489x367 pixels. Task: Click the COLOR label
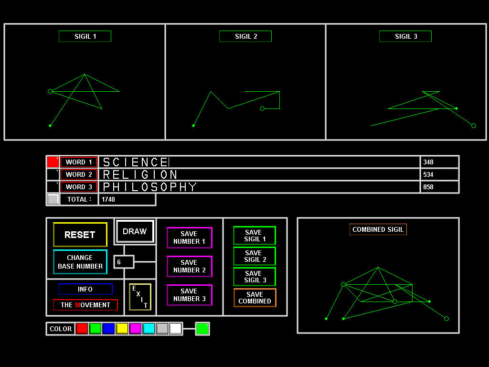[61, 329]
